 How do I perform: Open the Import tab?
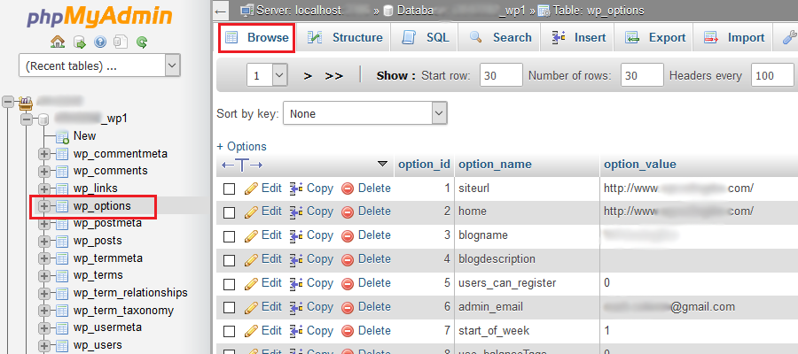coord(733,37)
